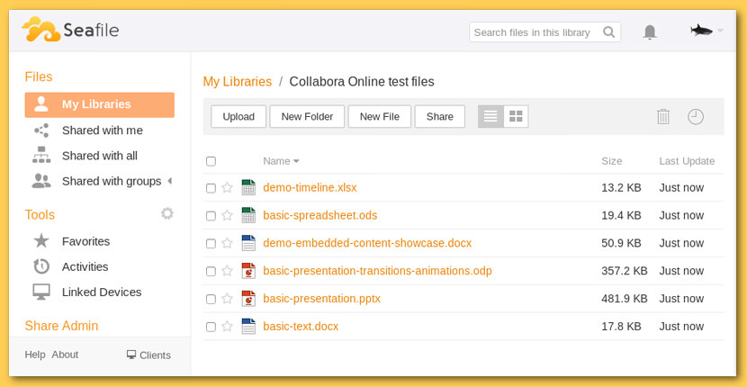Expand Shared with groups arrow
The image size is (747, 387).
[169, 181]
